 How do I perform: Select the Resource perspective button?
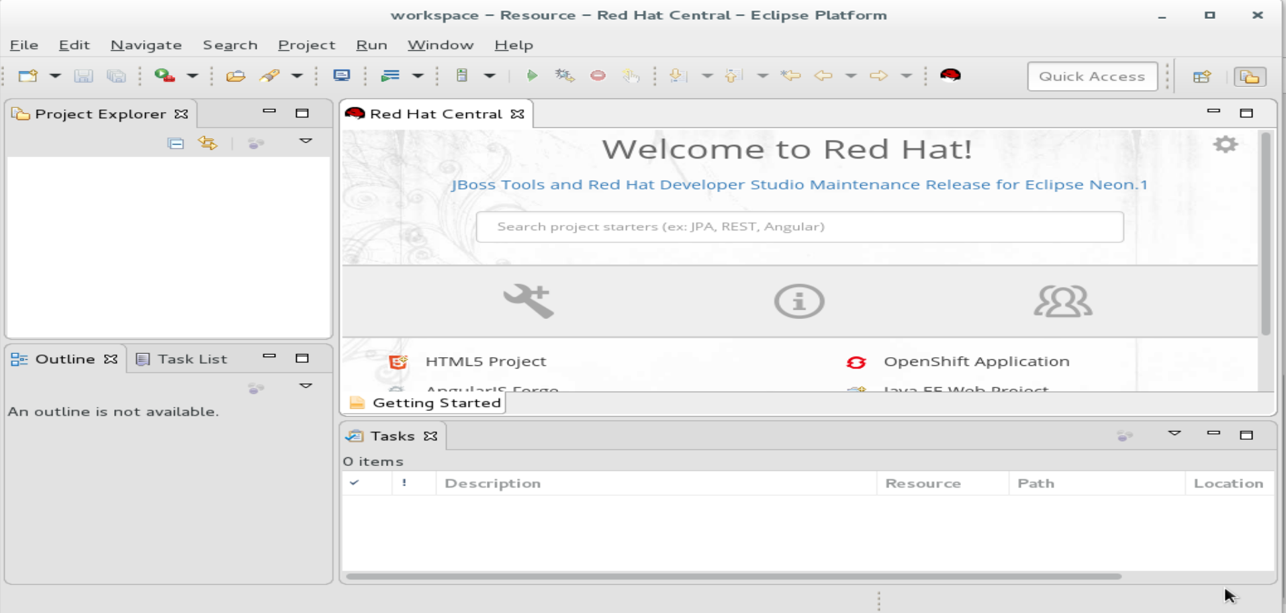click(1250, 77)
